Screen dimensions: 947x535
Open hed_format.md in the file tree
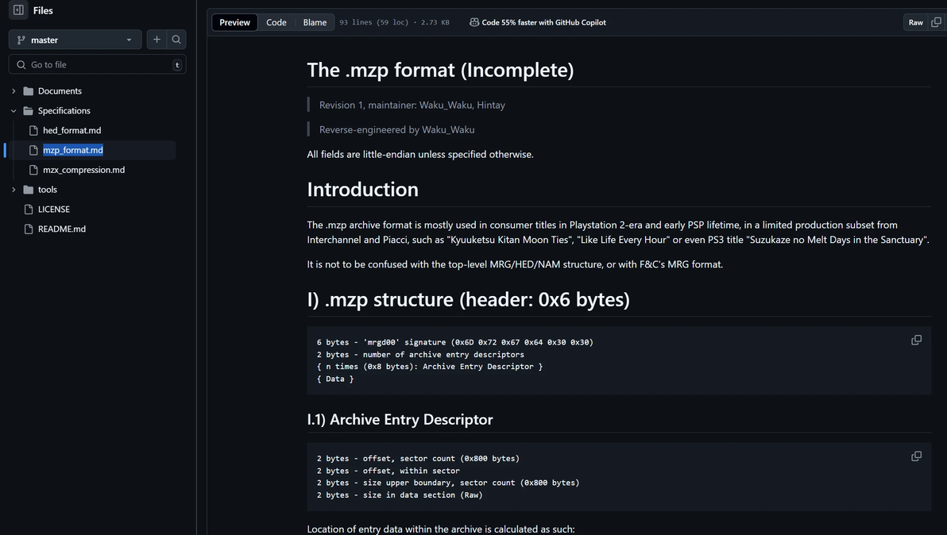pyautogui.click(x=72, y=130)
